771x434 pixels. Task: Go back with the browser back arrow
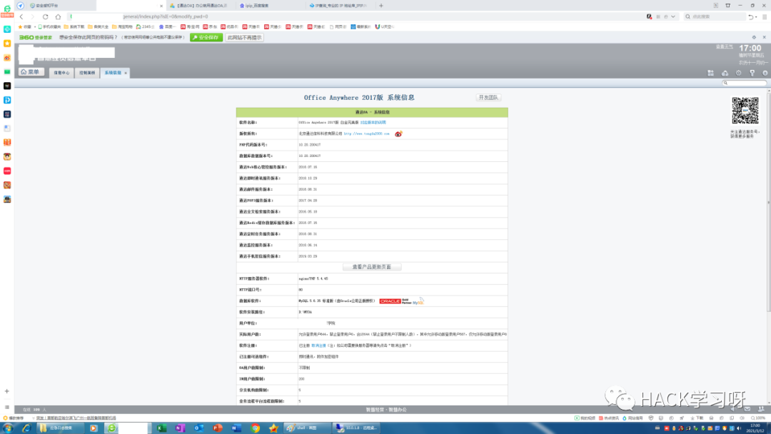(x=21, y=16)
